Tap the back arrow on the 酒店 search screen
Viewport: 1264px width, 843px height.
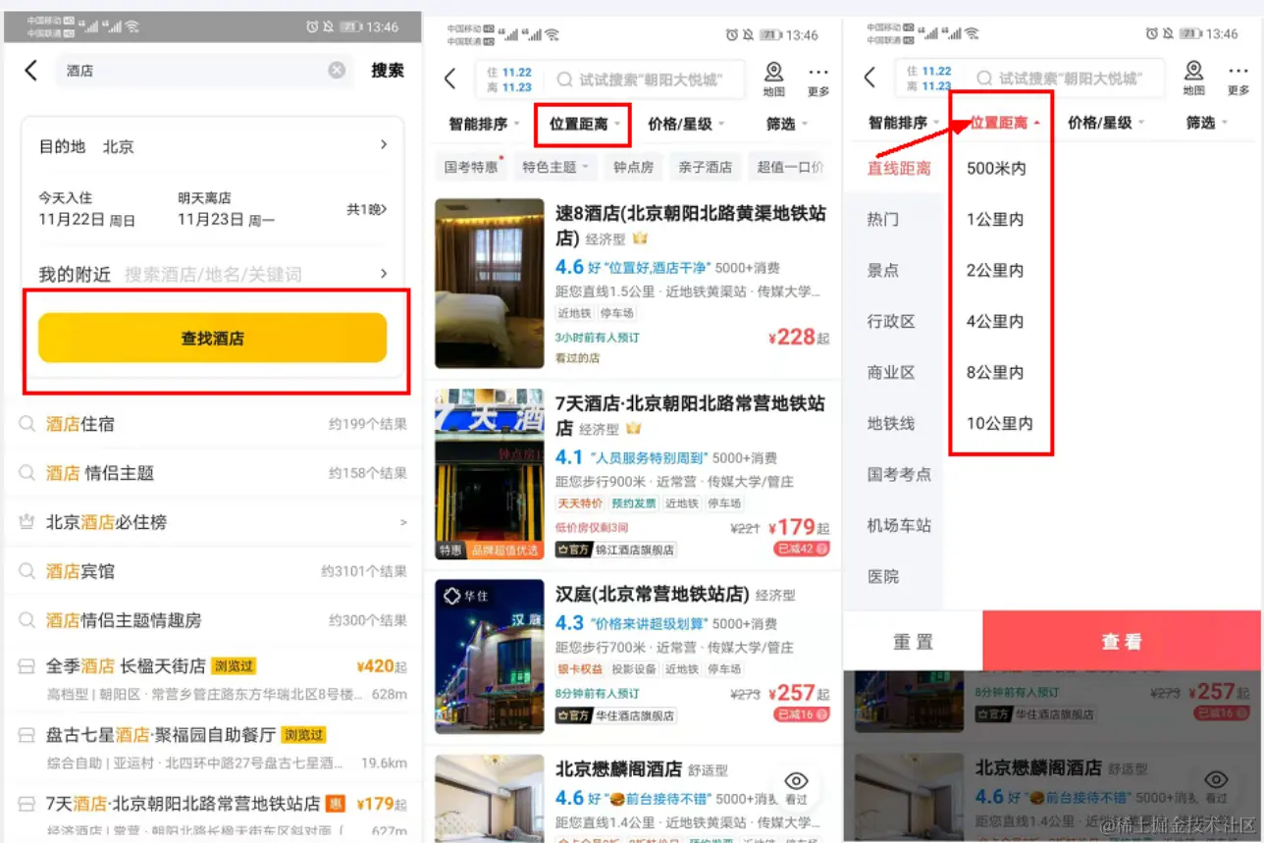point(31,70)
